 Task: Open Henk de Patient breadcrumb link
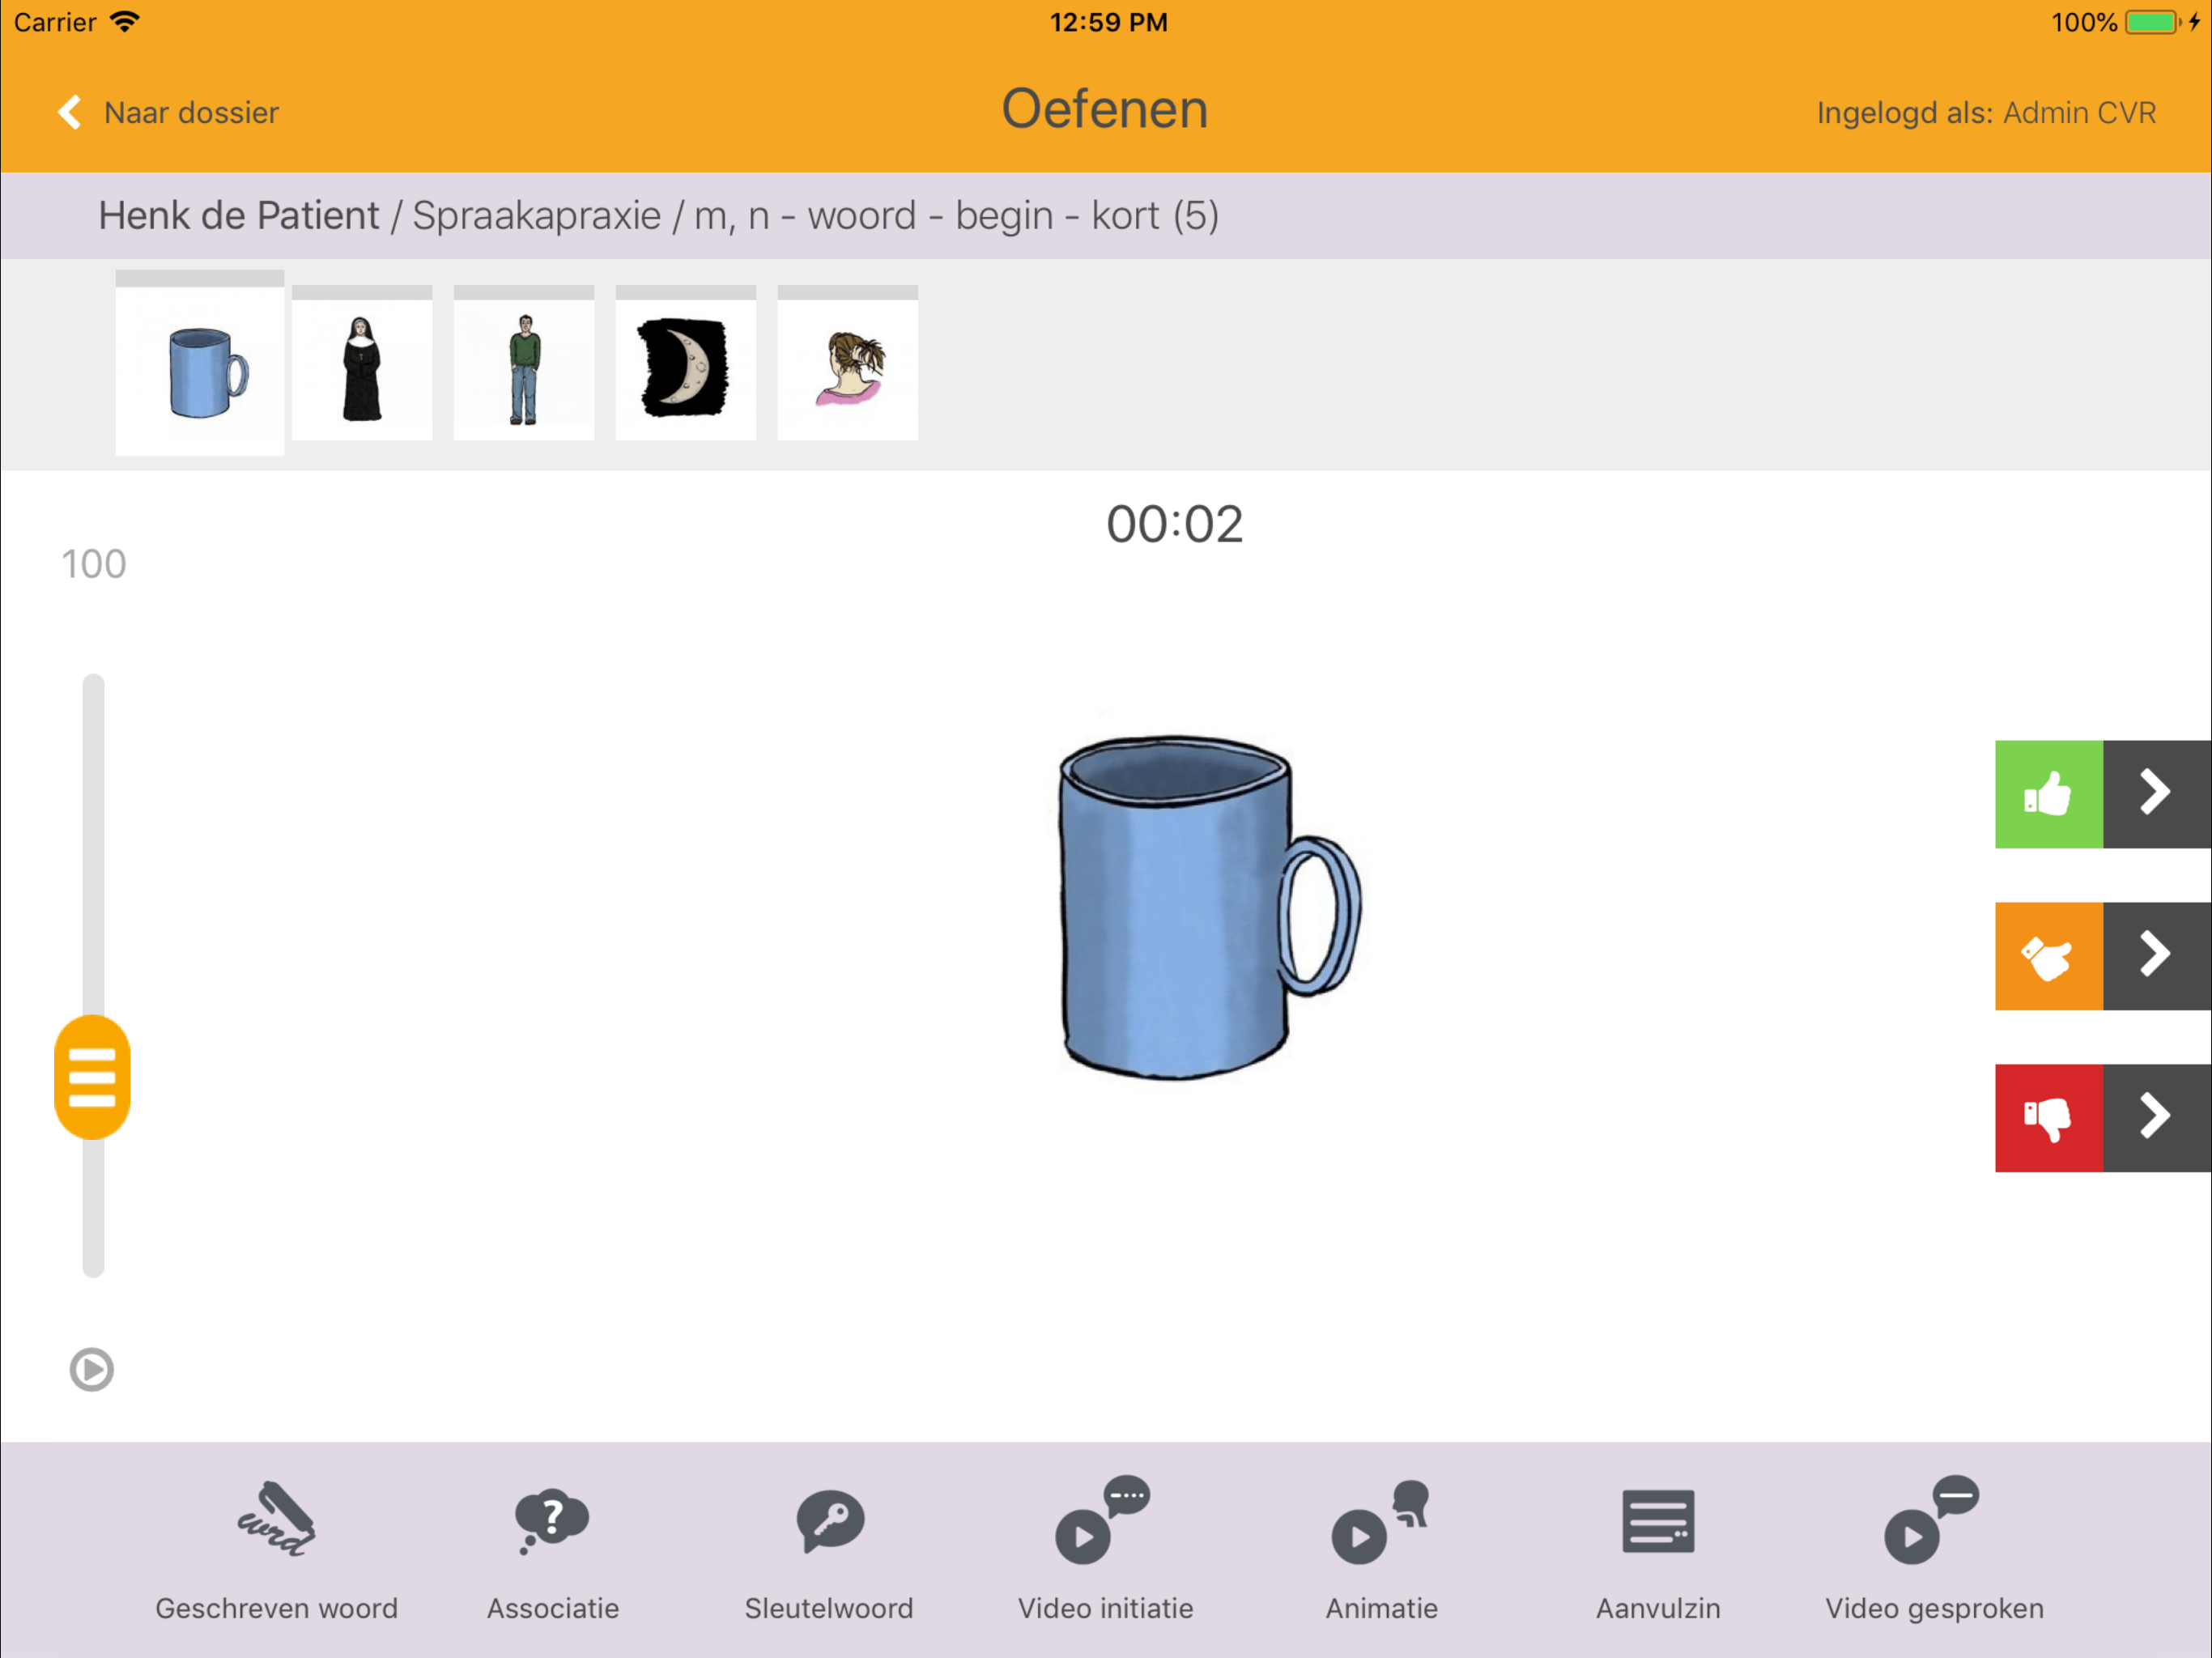click(x=239, y=216)
